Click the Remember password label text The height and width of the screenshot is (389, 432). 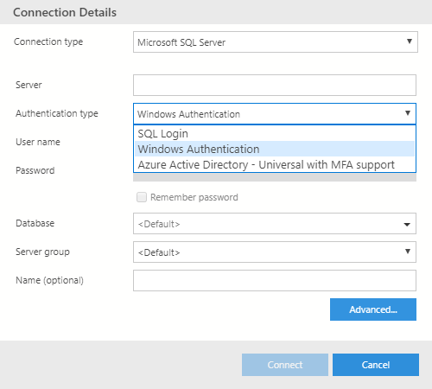[194, 197]
